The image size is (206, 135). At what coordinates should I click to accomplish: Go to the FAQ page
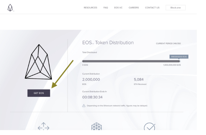(106, 8)
